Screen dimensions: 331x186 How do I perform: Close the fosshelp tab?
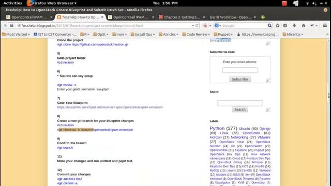click(x=102, y=17)
